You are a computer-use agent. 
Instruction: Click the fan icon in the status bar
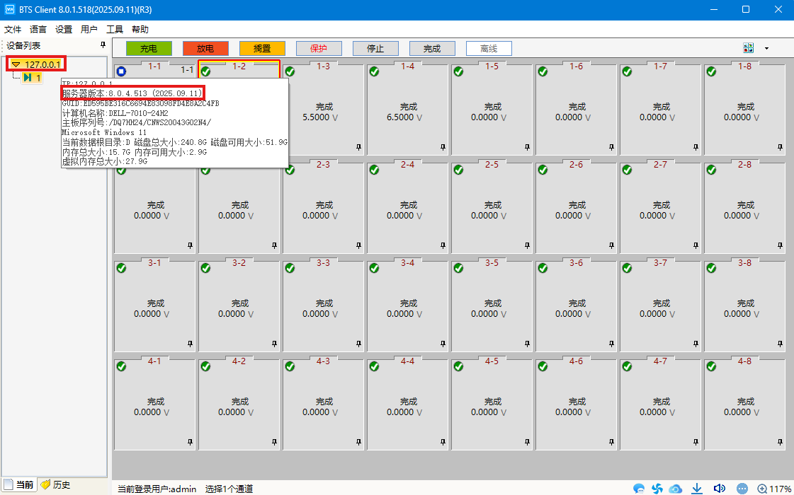[657, 488]
